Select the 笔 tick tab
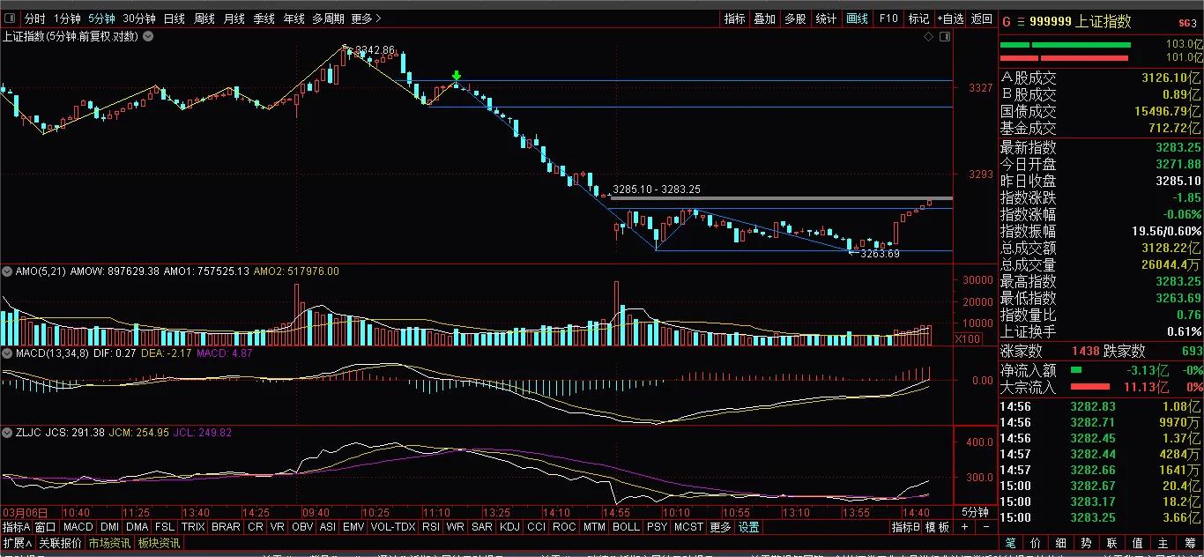This screenshot has height=557, width=1204. (x=1011, y=543)
